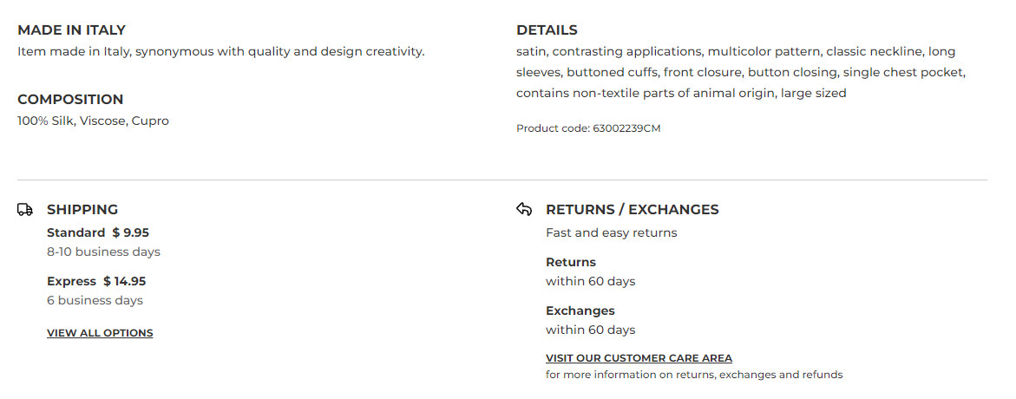1016x399 pixels.
Task: Click the Details heading
Action: coord(547,30)
